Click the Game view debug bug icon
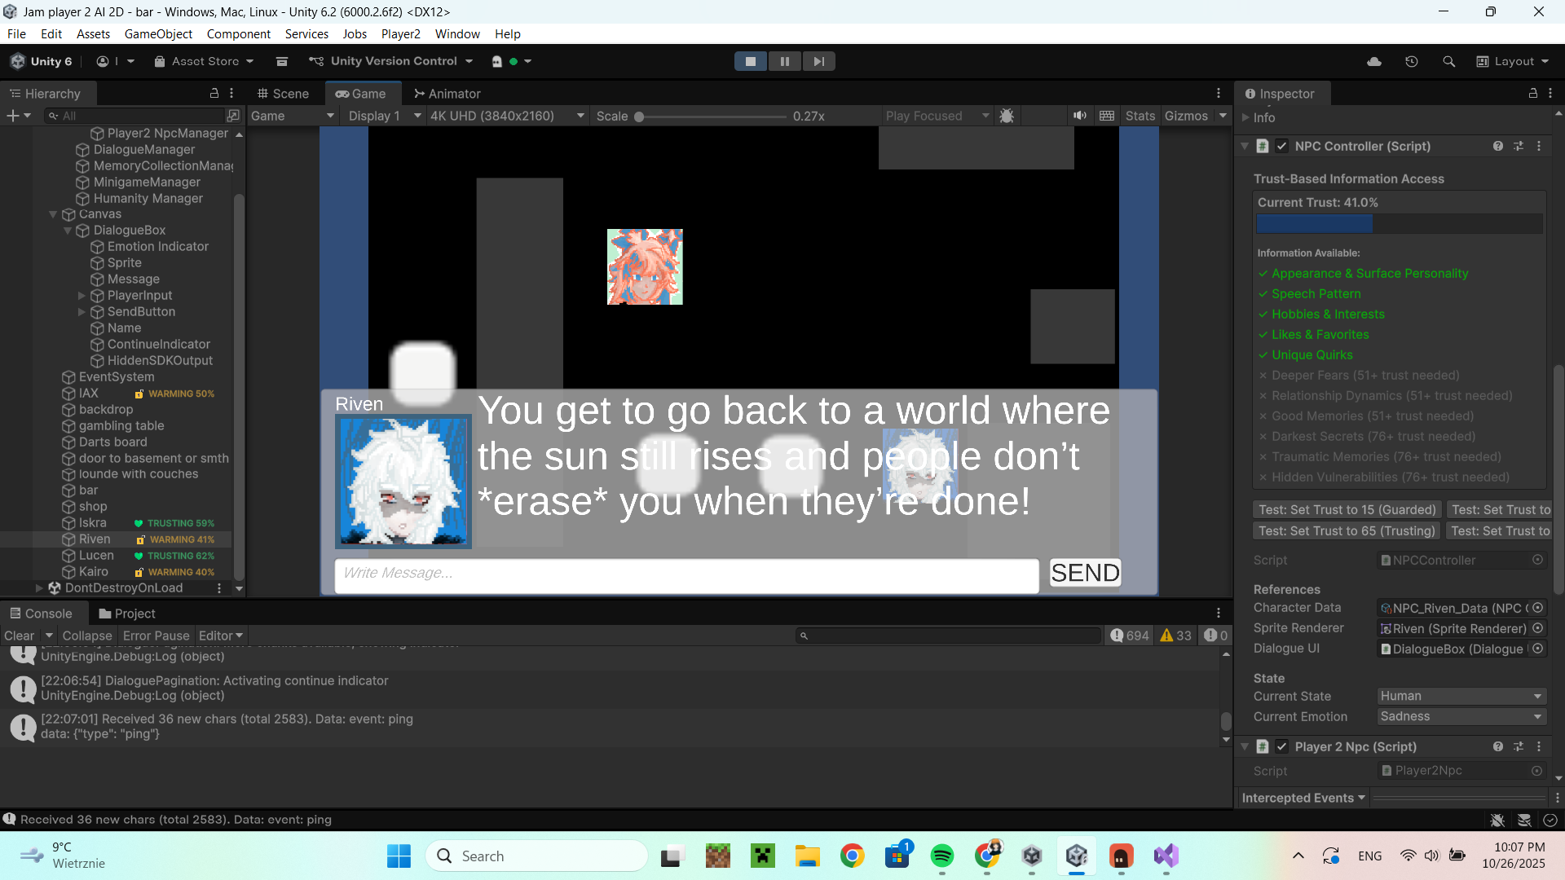 [x=1007, y=116]
